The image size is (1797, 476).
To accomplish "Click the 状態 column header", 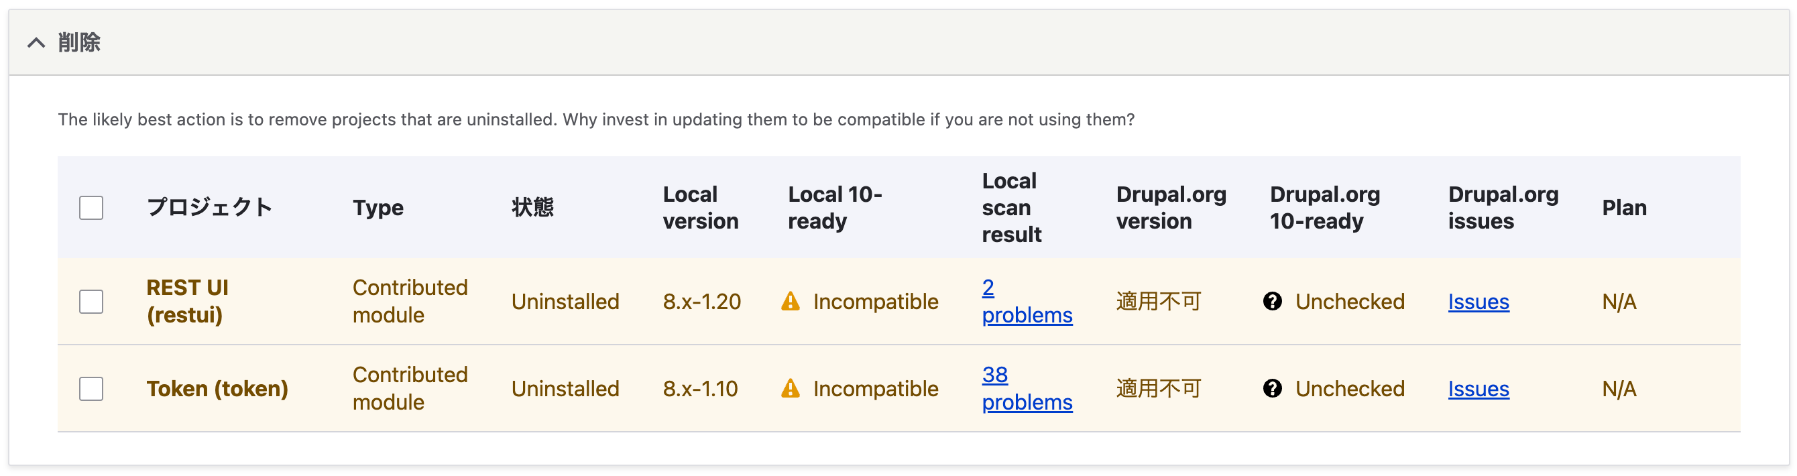I will 532,207.
